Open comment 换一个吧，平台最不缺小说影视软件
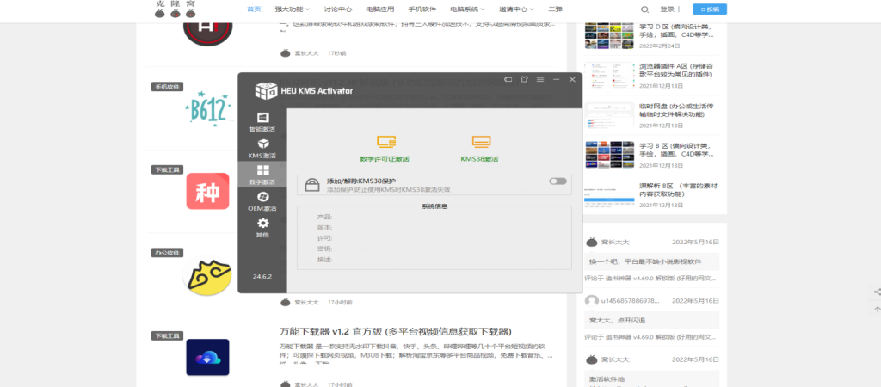 tap(652, 261)
